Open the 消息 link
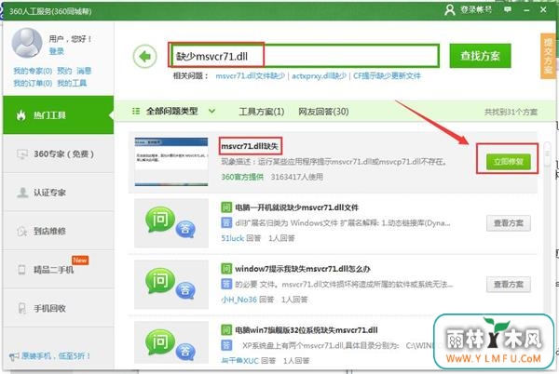This screenshot has width=559, height=374. [84, 71]
